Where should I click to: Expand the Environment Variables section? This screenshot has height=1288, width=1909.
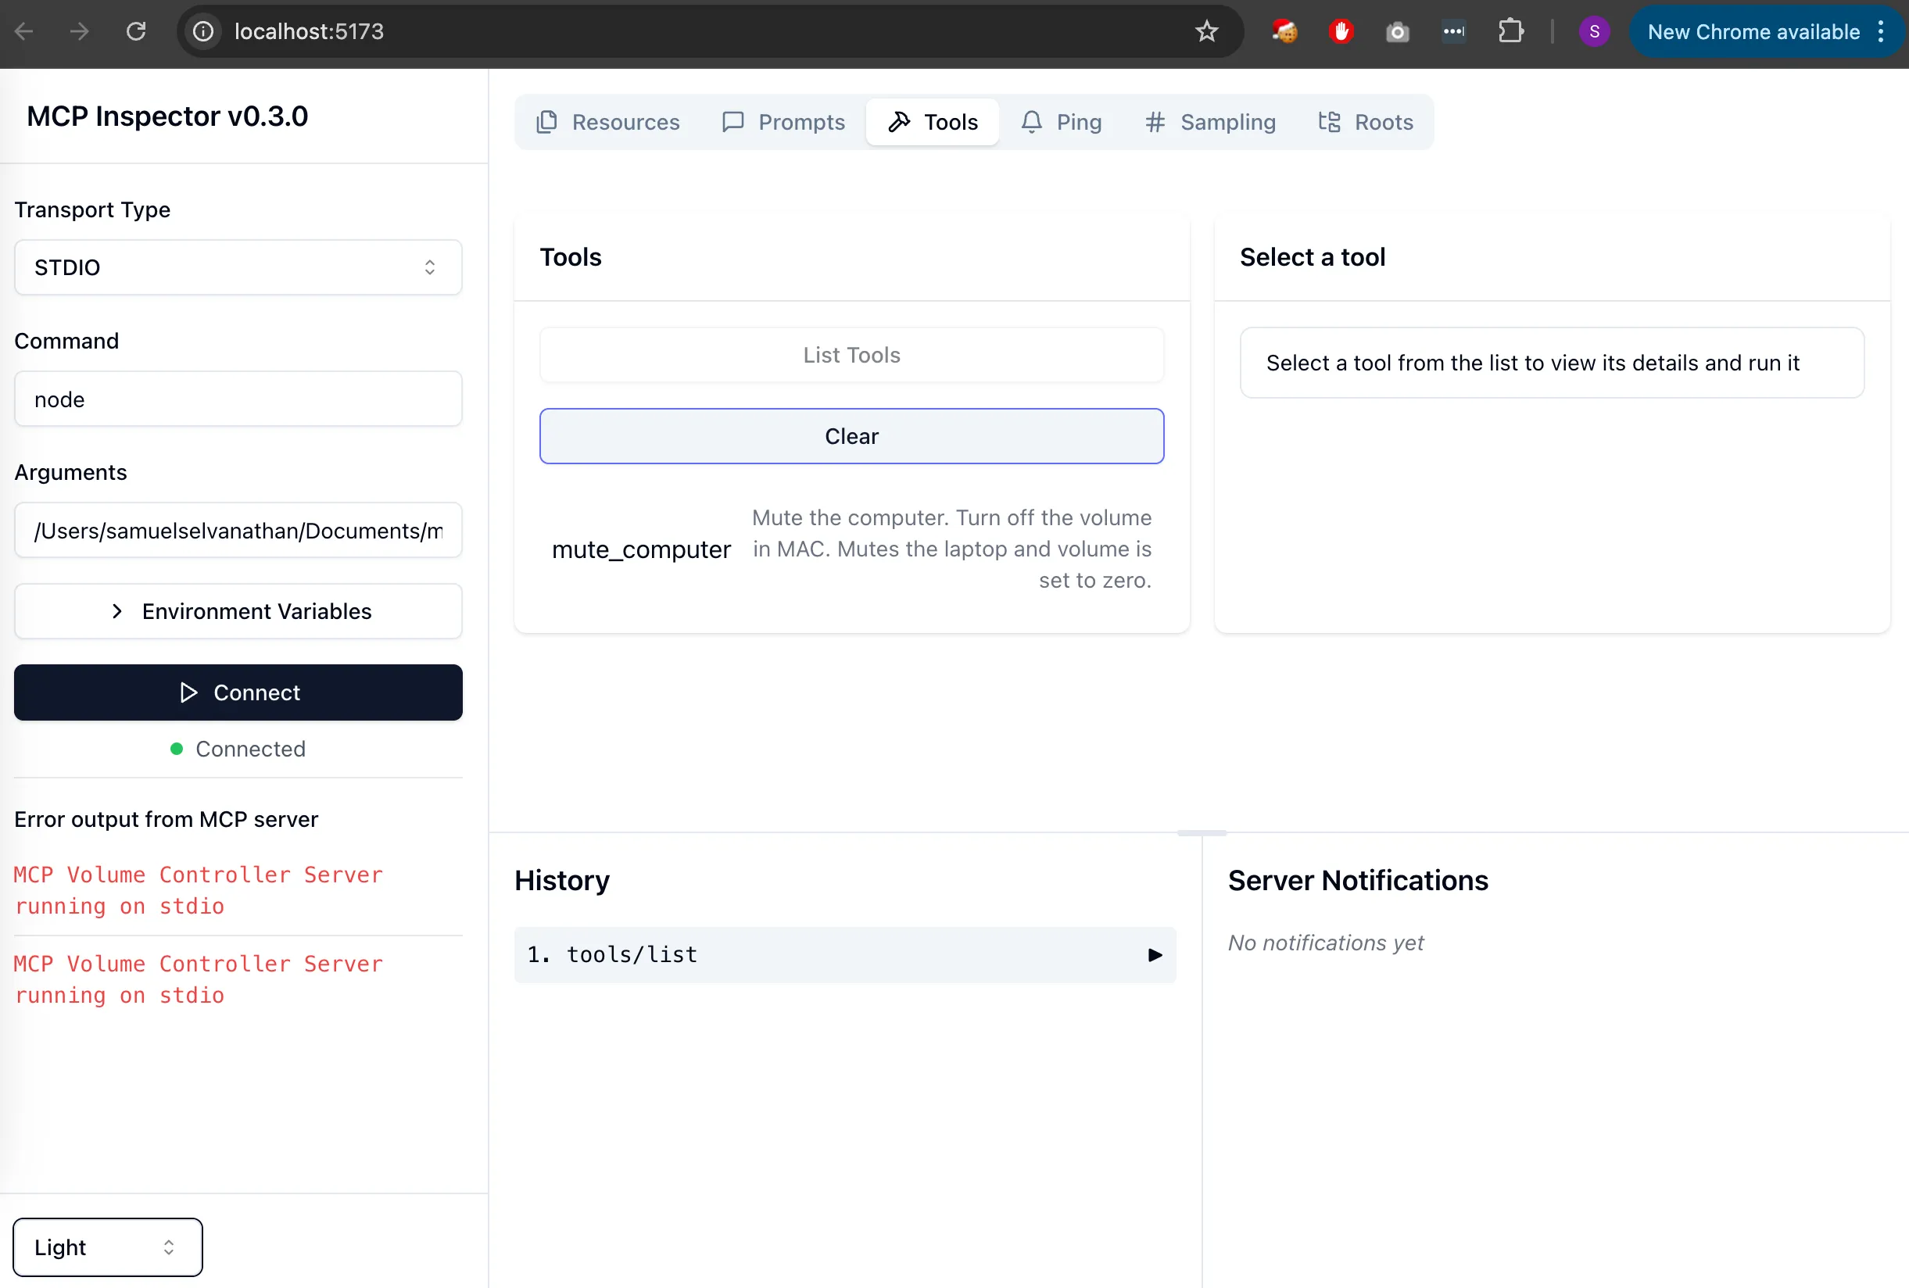tap(238, 611)
